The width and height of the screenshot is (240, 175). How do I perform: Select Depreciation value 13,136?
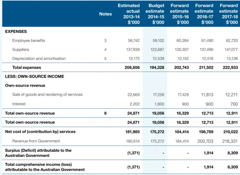tap(233, 59)
